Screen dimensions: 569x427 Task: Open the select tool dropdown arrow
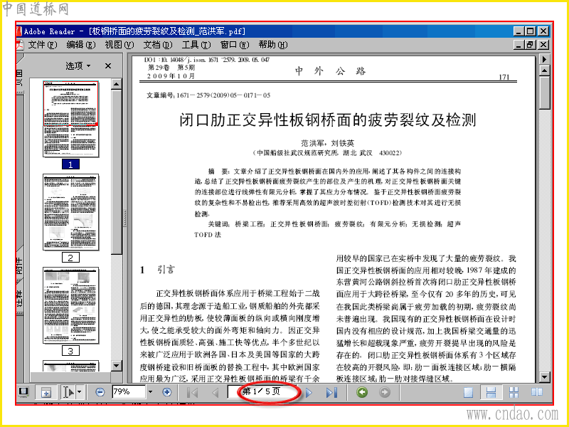pyautogui.click(x=80, y=392)
